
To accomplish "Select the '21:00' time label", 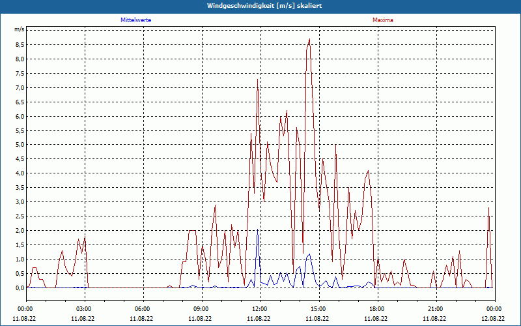I will click(436, 309).
